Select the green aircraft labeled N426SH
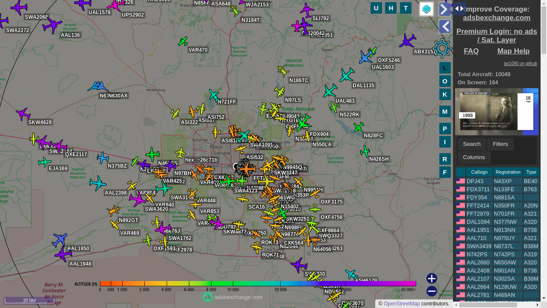This screenshot has width=547, height=308. tap(365, 151)
